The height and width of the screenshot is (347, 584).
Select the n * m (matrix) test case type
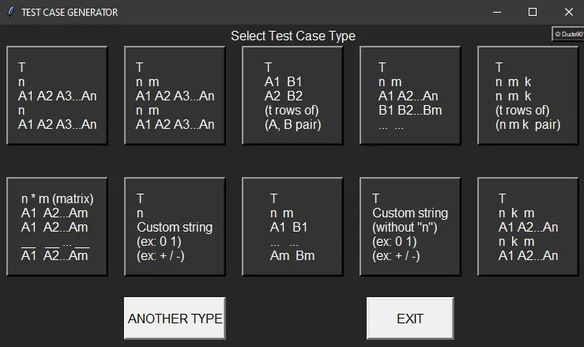[58, 227]
